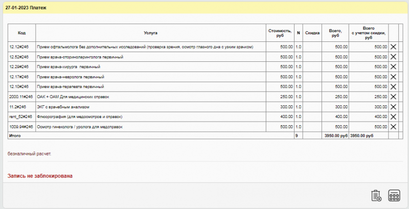Delete the ophthalmologist appointment row (12.12#246)
Viewport: 409px width, 209px height.
coord(393,47)
